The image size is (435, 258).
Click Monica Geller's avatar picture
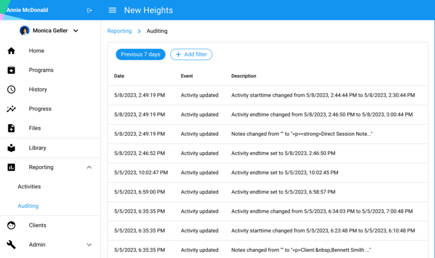pos(24,31)
